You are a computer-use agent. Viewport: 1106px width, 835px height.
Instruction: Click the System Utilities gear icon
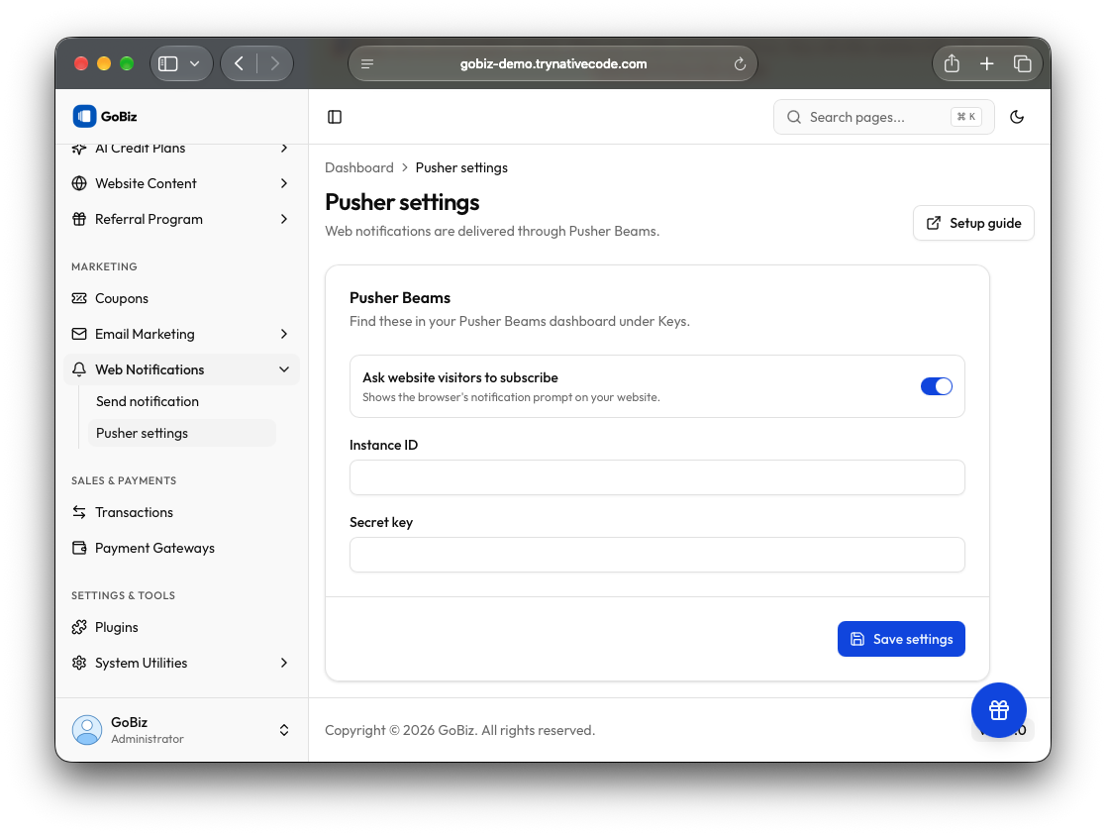[x=79, y=663]
